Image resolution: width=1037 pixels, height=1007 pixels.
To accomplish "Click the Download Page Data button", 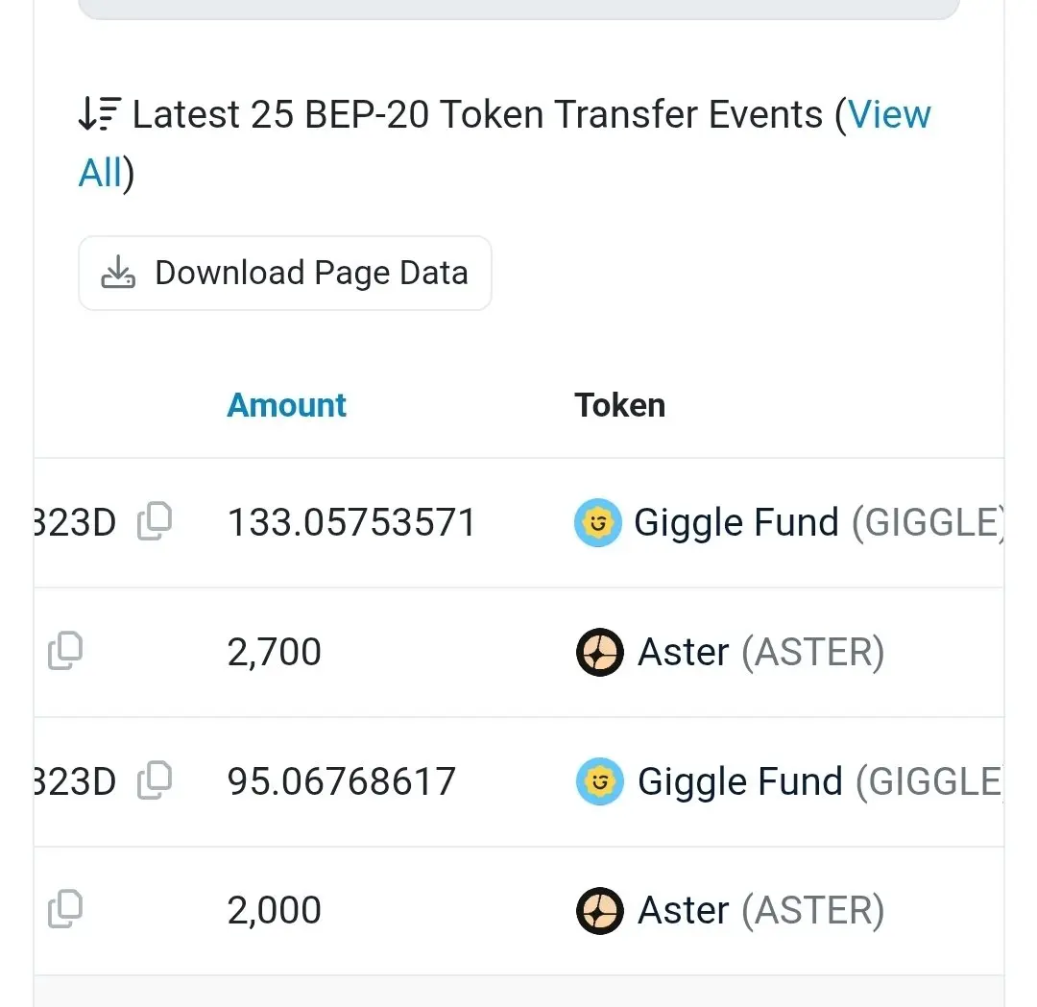I will pyautogui.click(x=285, y=273).
